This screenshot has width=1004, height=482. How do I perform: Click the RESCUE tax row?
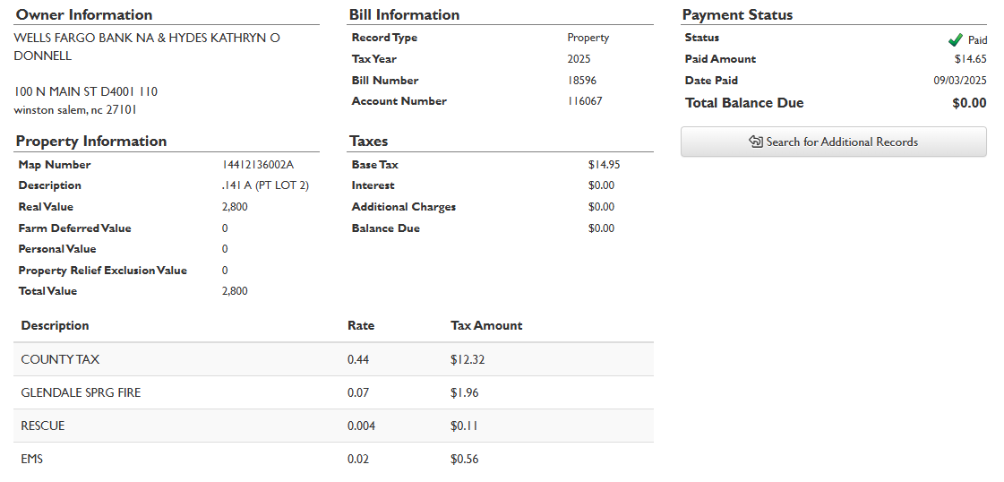coord(333,426)
